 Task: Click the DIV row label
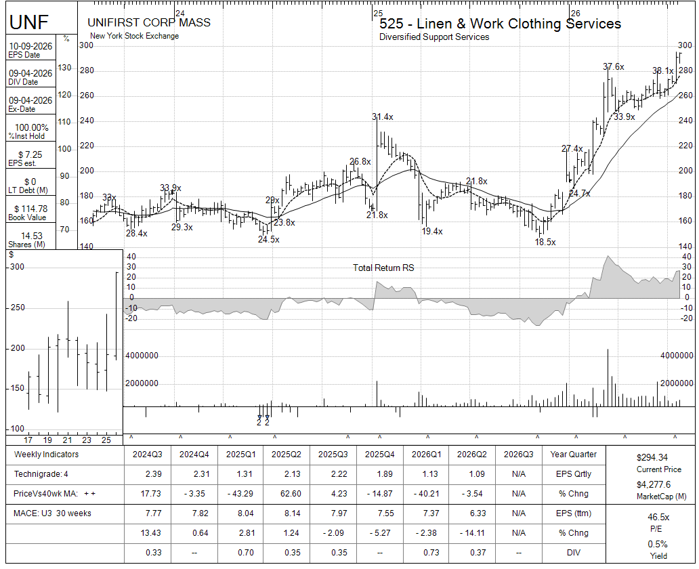[x=573, y=553]
